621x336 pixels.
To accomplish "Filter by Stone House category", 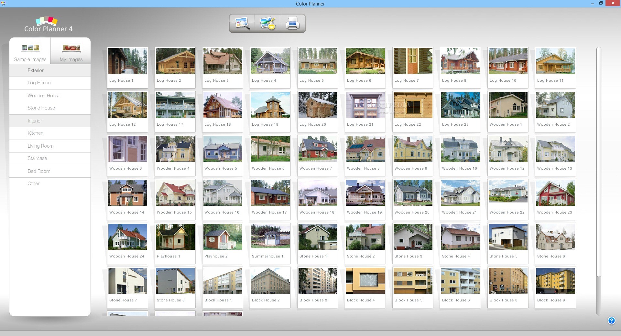I will pyautogui.click(x=50, y=108).
